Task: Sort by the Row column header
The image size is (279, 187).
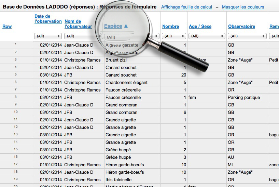Action: 7,27
